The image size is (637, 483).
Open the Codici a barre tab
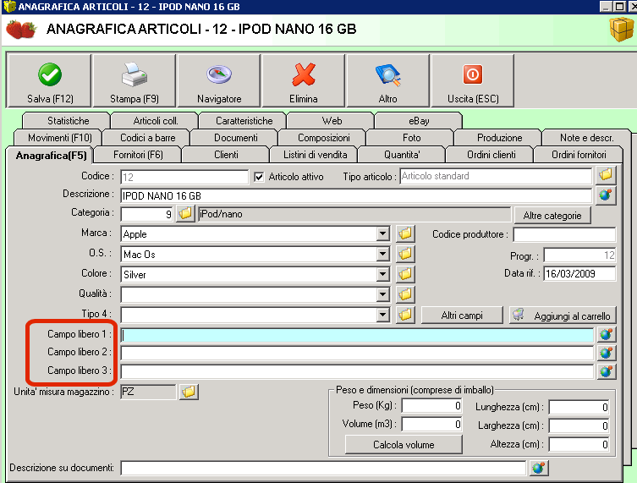click(147, 138)
